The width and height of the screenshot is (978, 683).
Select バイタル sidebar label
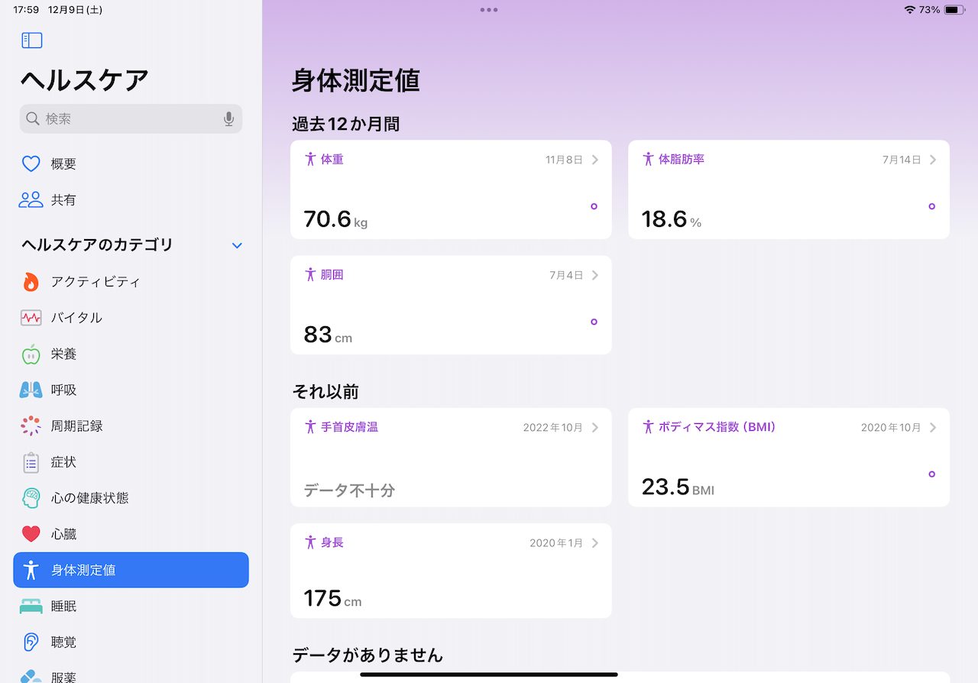[76, 318]
